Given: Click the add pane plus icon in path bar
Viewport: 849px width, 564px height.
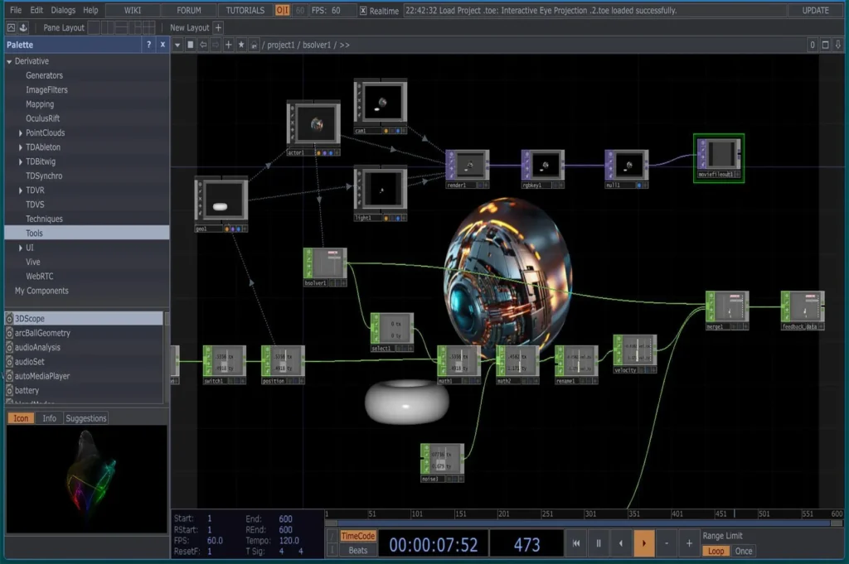Looking at the screenshot, I should click(x=228, y=45).
